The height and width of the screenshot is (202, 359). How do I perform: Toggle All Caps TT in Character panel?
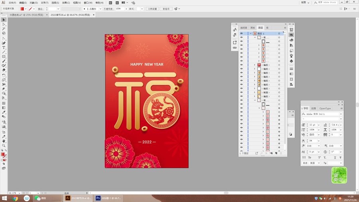[304, 158]
